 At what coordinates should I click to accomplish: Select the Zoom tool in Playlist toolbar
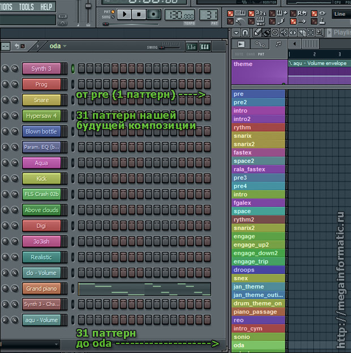319,33
